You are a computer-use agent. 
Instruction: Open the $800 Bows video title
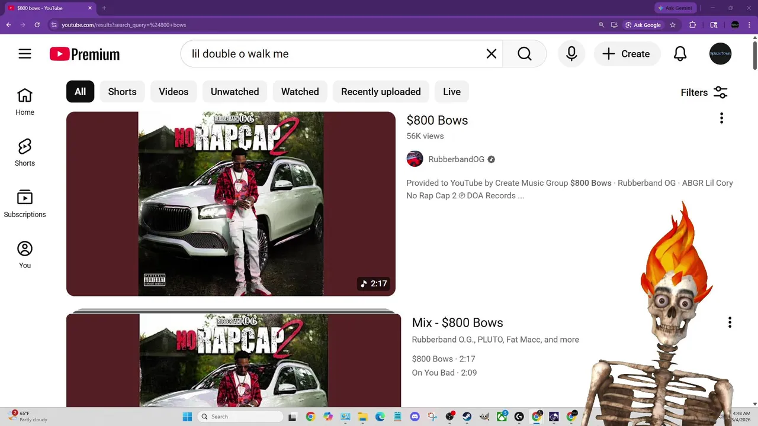click(x=437, y=120)
